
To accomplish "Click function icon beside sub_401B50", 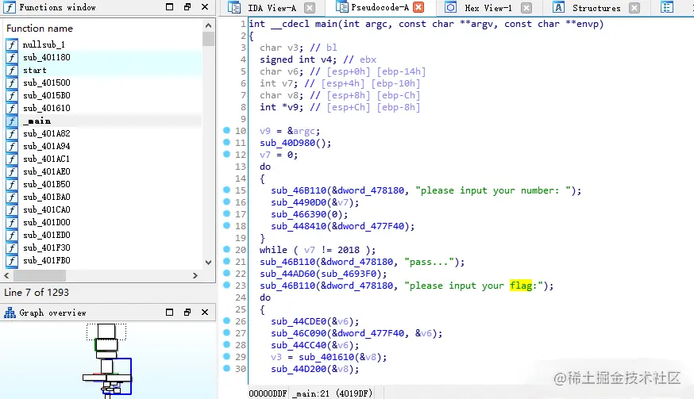I will (x=12, y=185).
